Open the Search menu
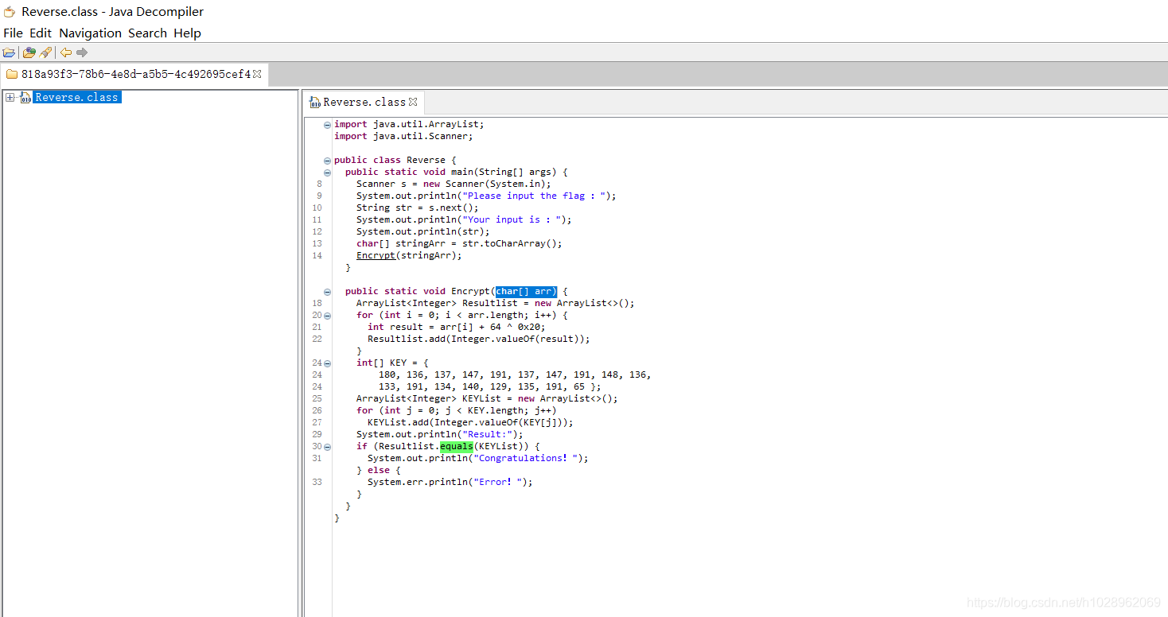This screenshot has height=617, width=1168. coord(147,33)
